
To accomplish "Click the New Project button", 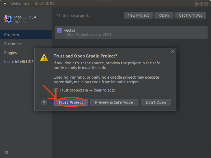I will pyautogui.click(x=138, y=15).
